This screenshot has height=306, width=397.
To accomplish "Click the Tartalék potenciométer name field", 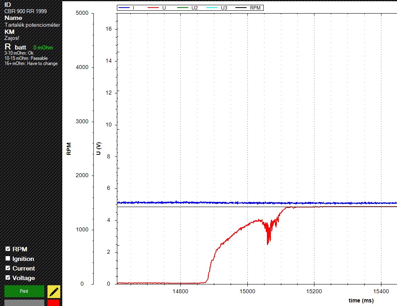I will (x=32, y=25).
